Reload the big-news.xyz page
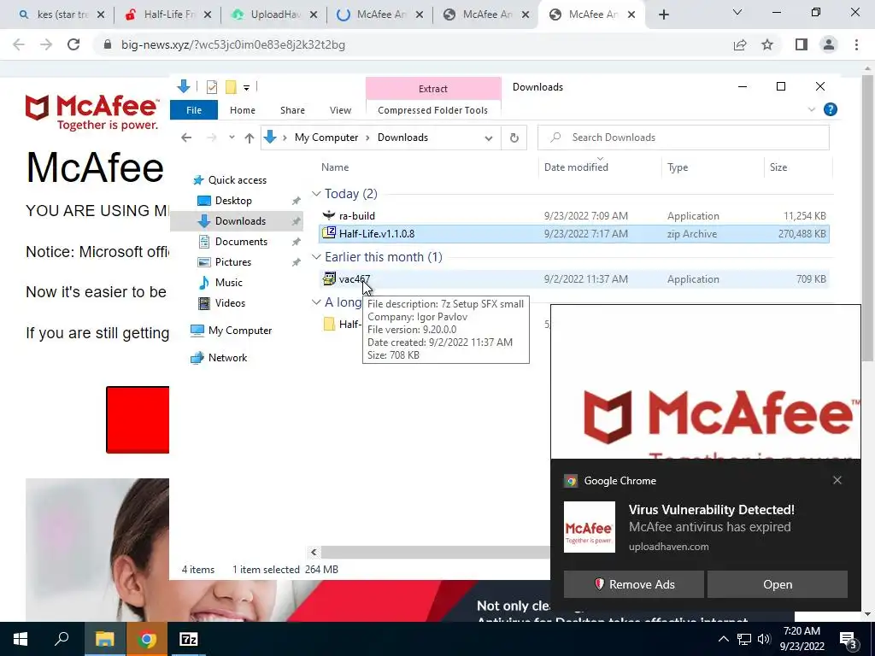The width and height of the screenshot is (875, 656). pos(73,44)
